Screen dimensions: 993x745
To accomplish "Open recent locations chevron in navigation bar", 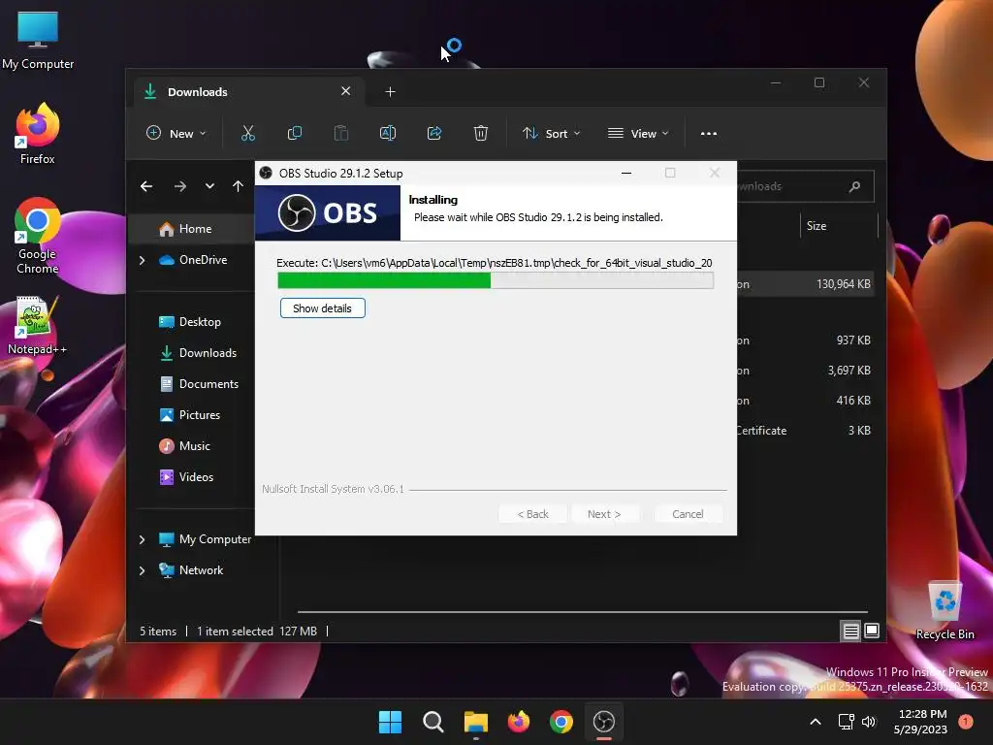I will coord(209,186).
